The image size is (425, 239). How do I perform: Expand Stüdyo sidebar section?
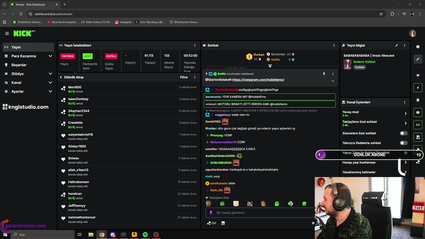tap(50, 74)
